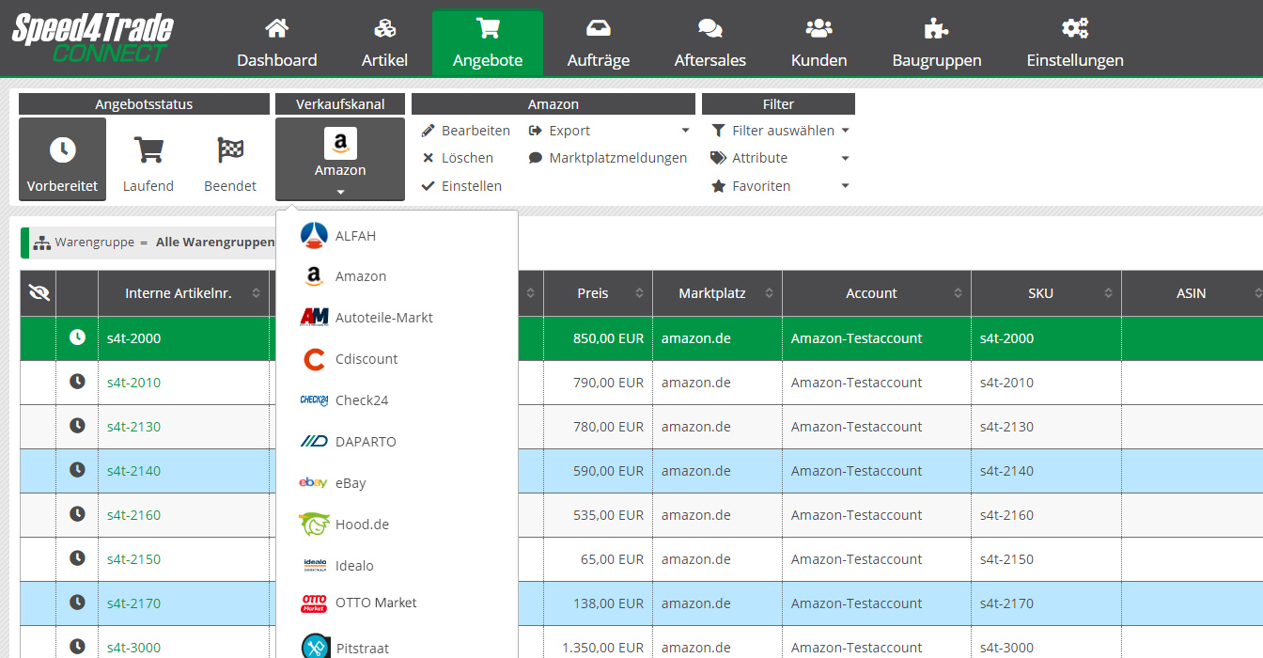Open the Export dropdown arrow
Image resolution: width=1263 pixels, height=658 pixels.
[685, 131]
